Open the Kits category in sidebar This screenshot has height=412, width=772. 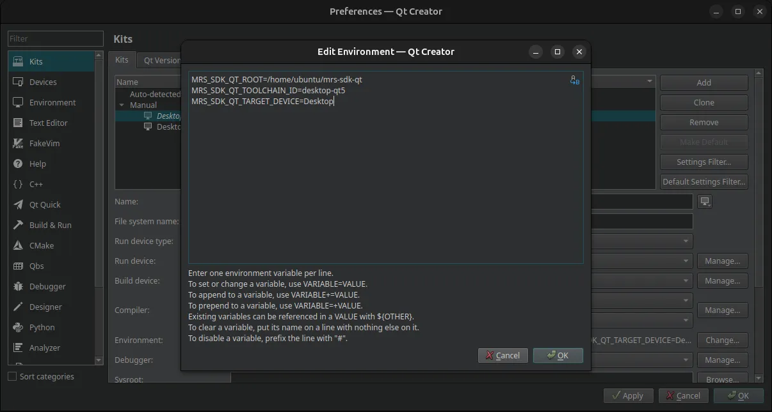coord(51,61)
